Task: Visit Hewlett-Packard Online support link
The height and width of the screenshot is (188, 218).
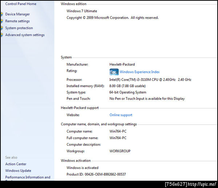Action: point(121,115)
